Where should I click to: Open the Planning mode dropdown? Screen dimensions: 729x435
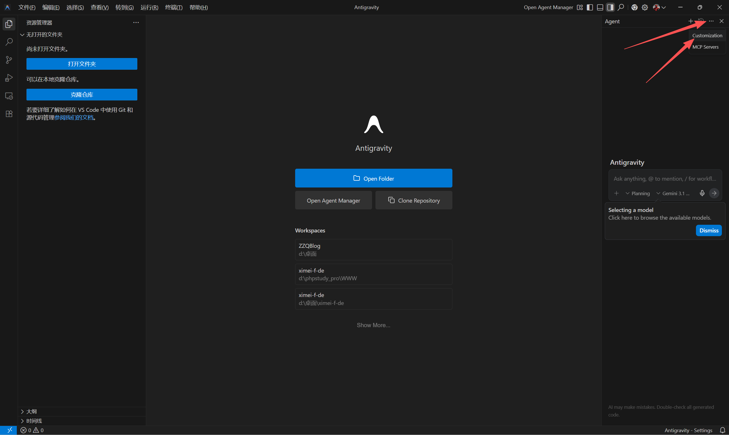point(638,193)
